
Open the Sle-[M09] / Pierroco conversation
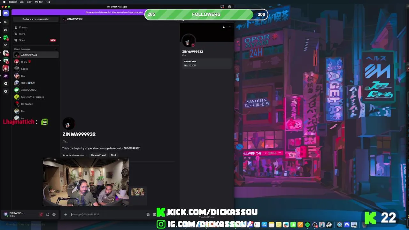pos(35,97)
